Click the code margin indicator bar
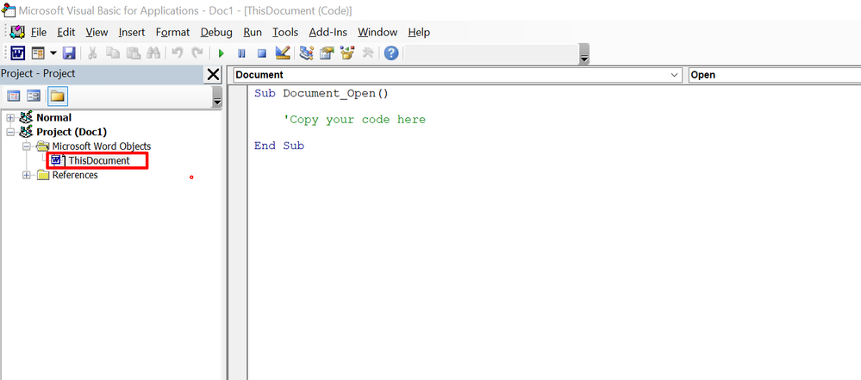This screenshot has height=380, width=861. tap(237, 233)
